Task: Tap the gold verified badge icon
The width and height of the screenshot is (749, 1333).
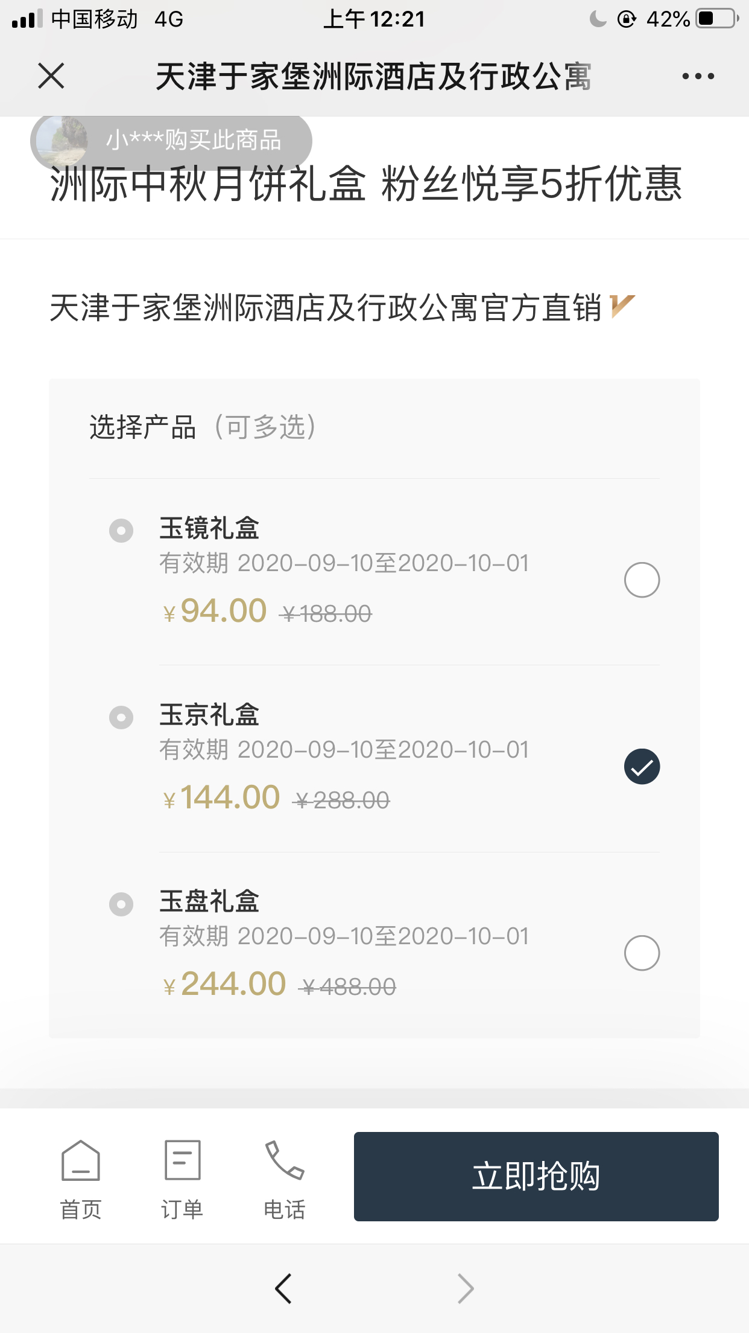Action: tap(622, 307)
